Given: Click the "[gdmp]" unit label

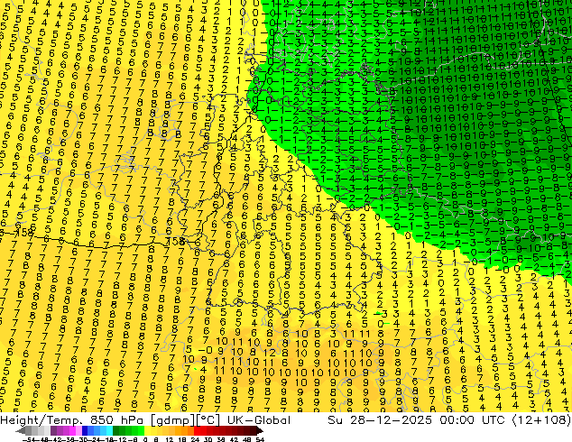Looking at the screenshot, I should [172, 420].
